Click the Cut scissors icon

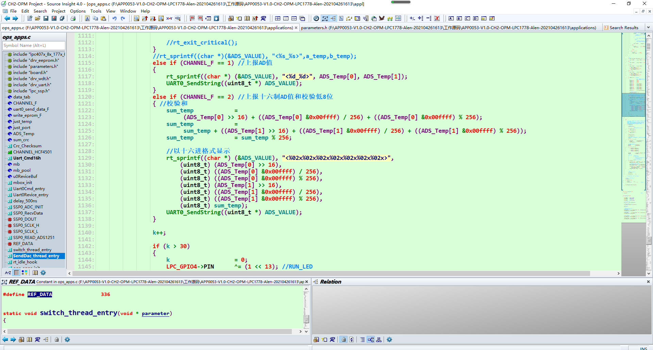click(x=87, y=18)
